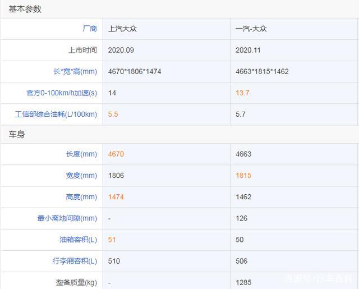359x289 pixels.
Task: Click the 最小离地间隙(mm) link
Action: [x=67, y=218]
